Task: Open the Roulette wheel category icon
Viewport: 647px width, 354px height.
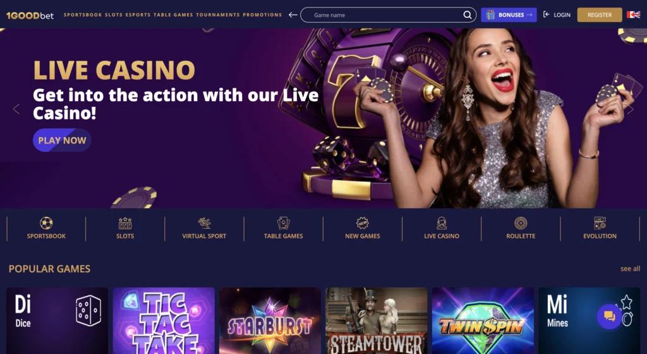Action: pyautogui.click(x=521, y=223)
